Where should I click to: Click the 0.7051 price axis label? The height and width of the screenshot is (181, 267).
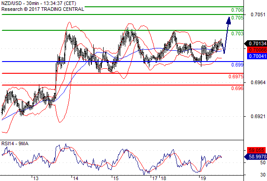258,14
